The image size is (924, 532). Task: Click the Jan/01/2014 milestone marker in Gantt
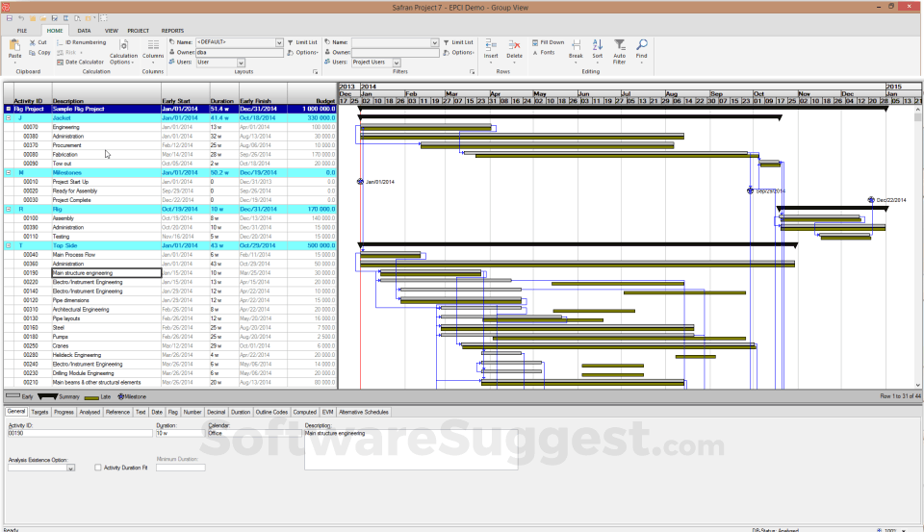tap(361, 182)
